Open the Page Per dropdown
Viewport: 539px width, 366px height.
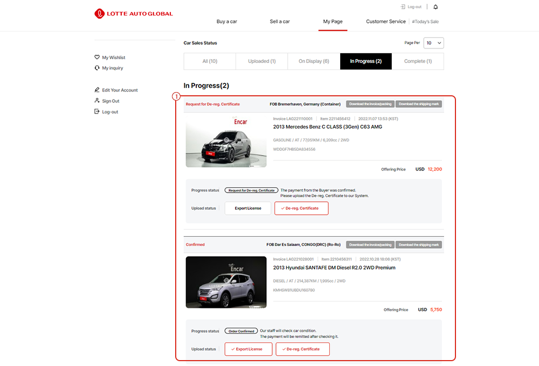click(433, 43)
